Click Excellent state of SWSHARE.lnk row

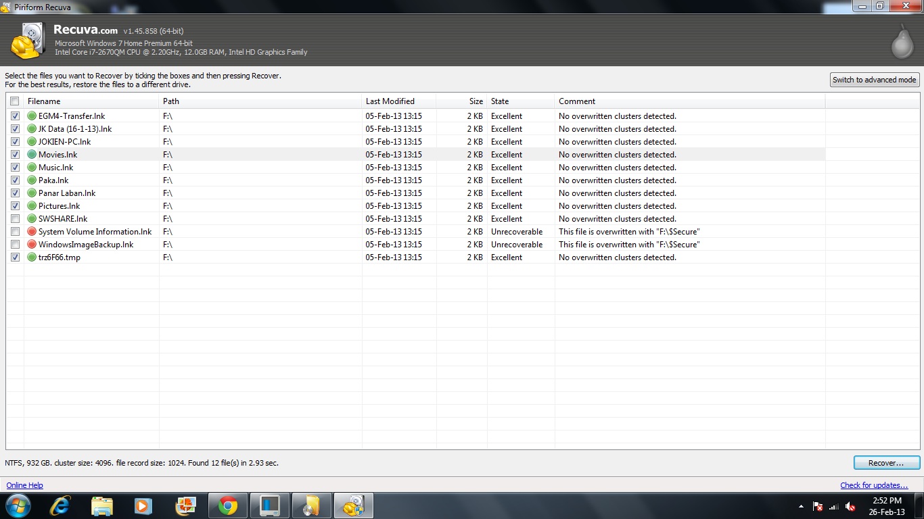[507, 219]
